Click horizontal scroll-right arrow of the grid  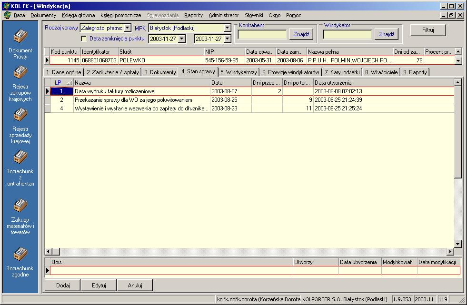[450, 251]
